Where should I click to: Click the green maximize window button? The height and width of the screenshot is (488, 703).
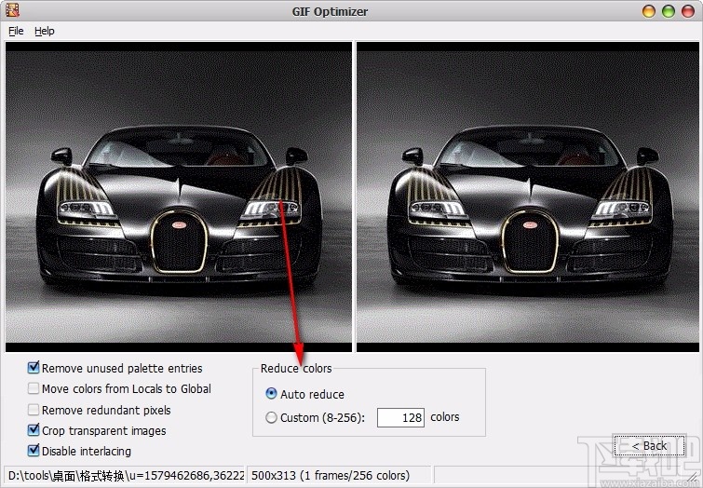pyautogui.click(x=669, y=11)
